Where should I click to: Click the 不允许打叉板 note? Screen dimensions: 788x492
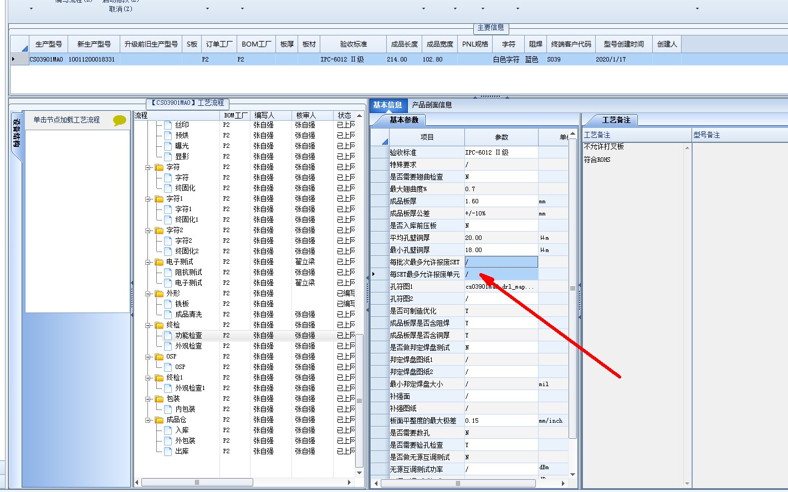pyautogui.click(x=603, y=147)
